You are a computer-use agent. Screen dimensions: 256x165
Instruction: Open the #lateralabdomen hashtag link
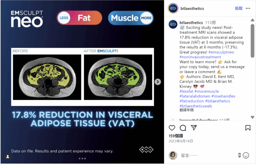(x=195, y=96)
